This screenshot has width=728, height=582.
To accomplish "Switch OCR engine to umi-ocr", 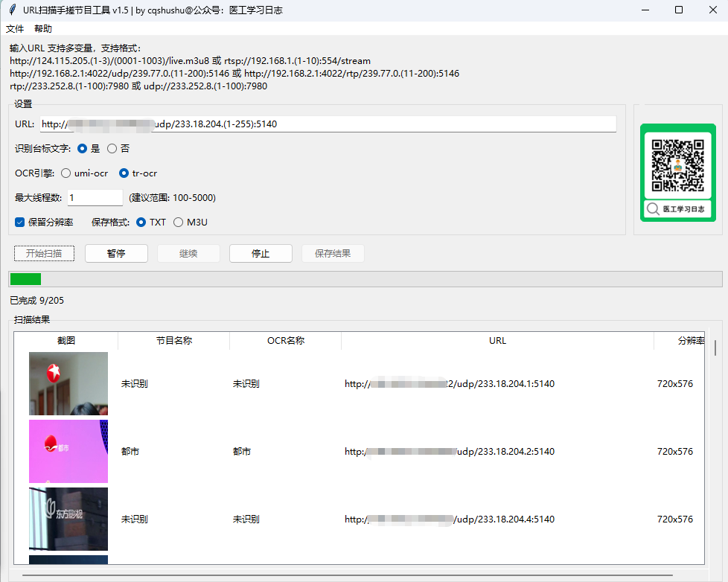I will pyautogui.click(x=66, y=173).
